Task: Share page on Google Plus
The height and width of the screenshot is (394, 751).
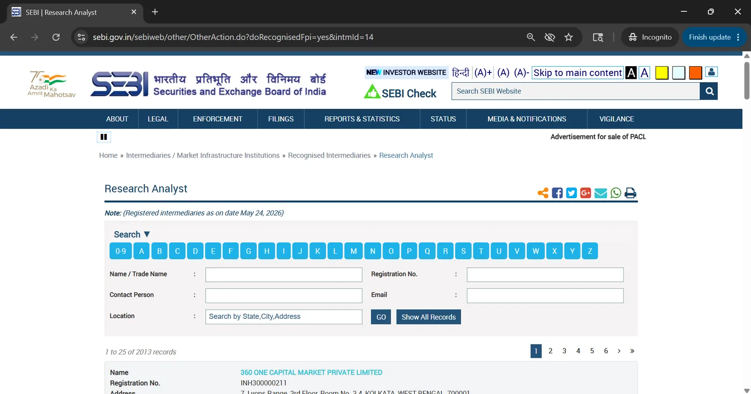Action: (585, 193)
